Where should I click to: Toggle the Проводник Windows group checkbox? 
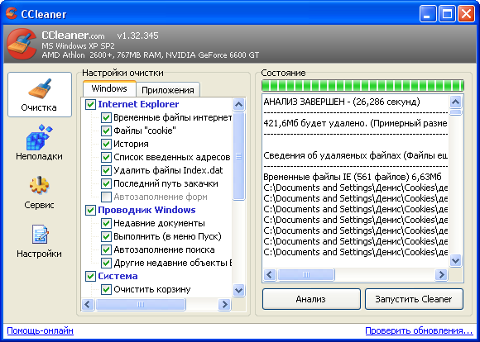[x=90, y=210]
